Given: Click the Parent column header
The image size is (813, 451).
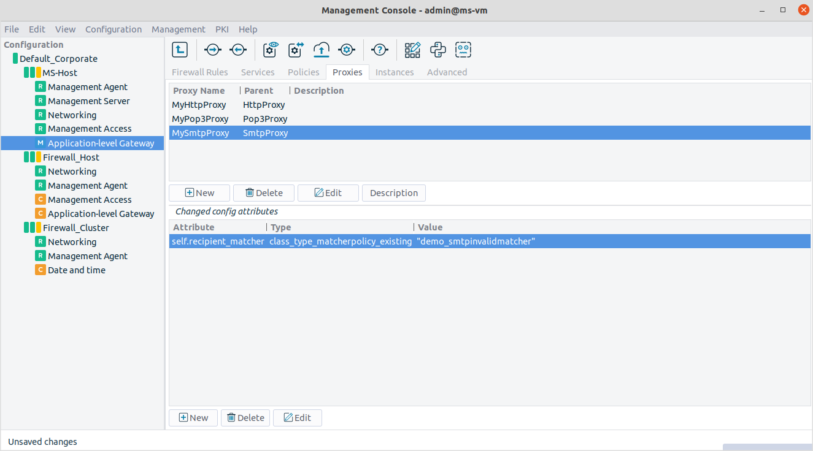Looking at the screenshot, I should coord(259,91).
